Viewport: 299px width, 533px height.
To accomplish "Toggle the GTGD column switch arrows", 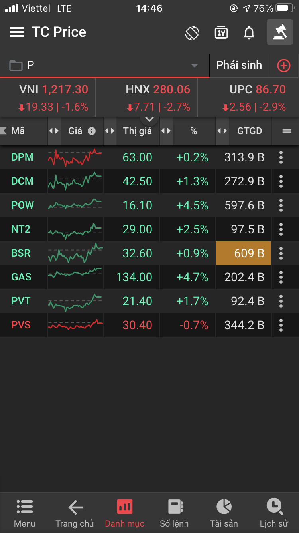I will click(222, 131).
